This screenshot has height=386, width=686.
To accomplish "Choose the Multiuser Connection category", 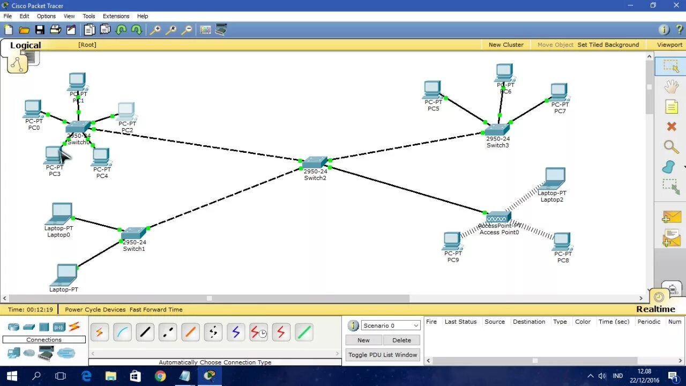I will click(x=66, y=353).
